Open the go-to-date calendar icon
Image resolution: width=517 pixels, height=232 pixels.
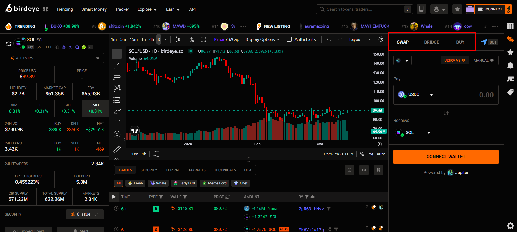(156, 154)
